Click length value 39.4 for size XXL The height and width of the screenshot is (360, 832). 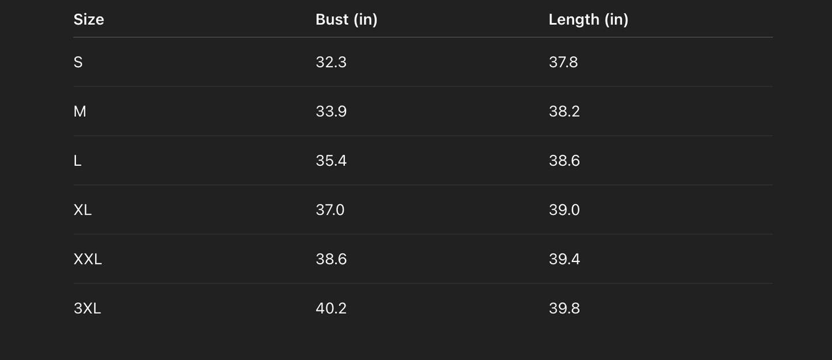click(564, 259)
